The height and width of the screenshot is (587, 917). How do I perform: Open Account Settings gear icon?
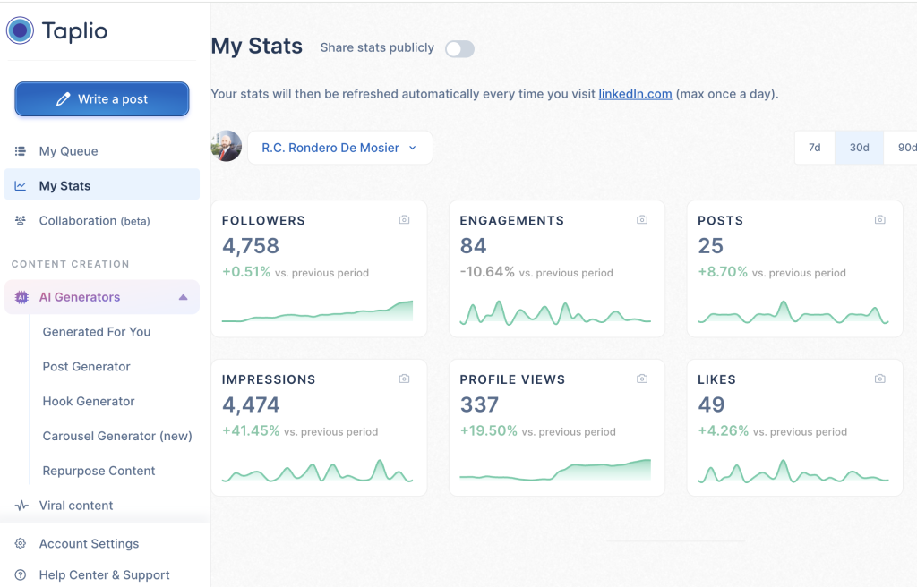[x=21, y=544]
